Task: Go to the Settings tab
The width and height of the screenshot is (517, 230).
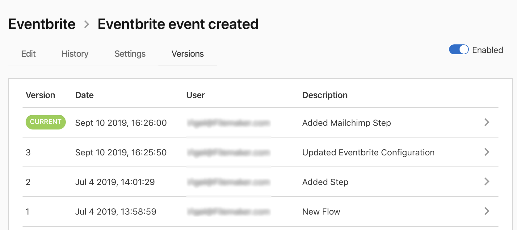Action: (130, 54)
